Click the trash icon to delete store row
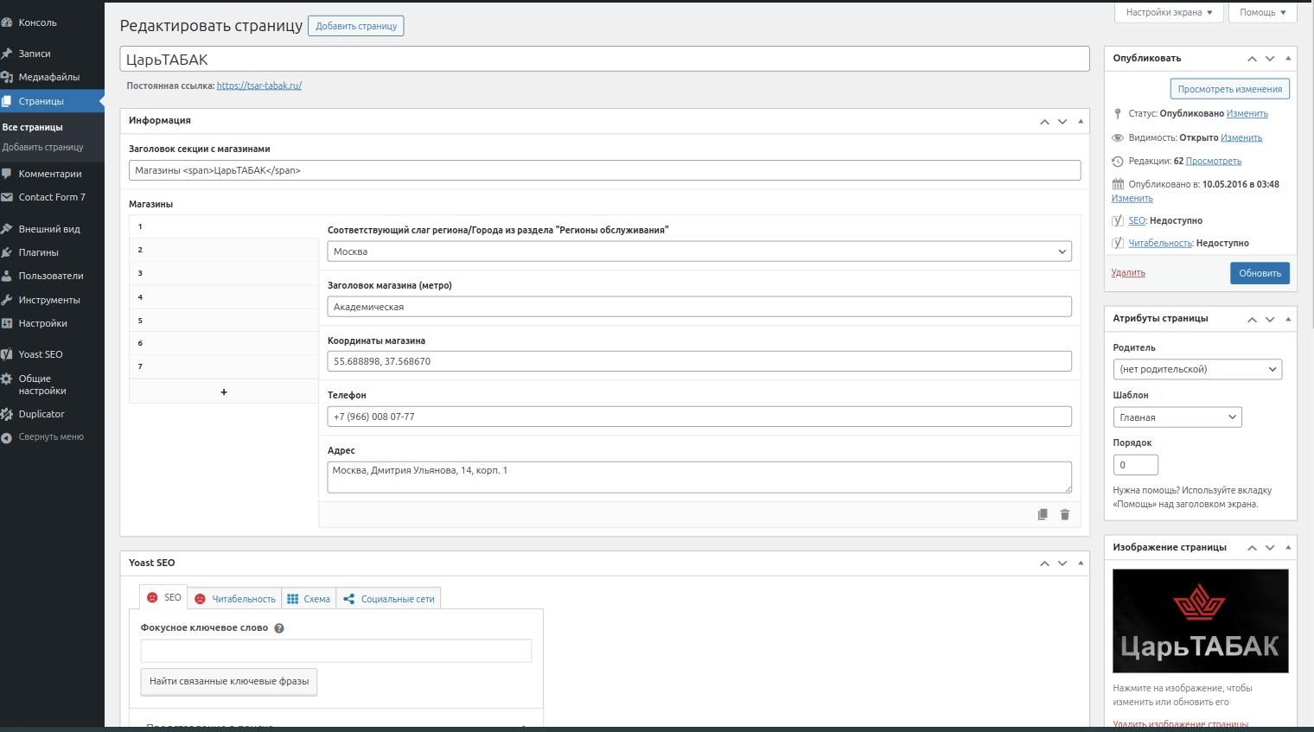This screenshot has width=1314, height=732. (x=1065, y=514)
